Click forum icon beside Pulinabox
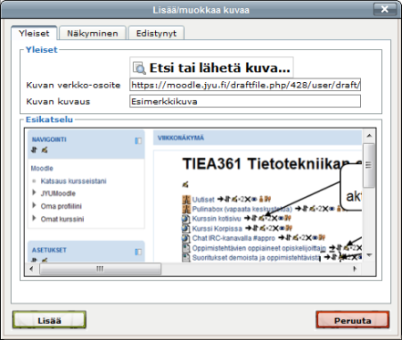The height and width of the screenshot is (340, 402). click(186, 209)
